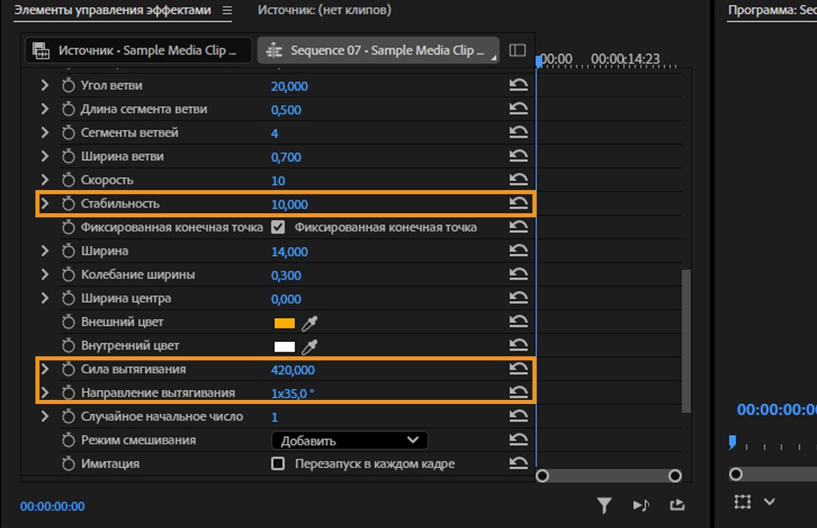
Task: Open the Внутренний цвет white color swatch
Action: [x=284, y=347]
